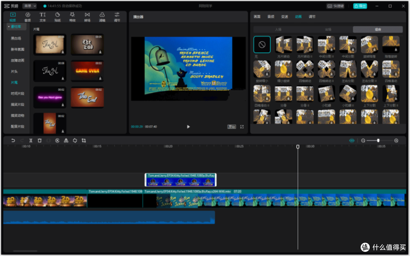The image size is (410, 256).
Task: Switch to the 调节 properties tab
Action: point(312,17)
